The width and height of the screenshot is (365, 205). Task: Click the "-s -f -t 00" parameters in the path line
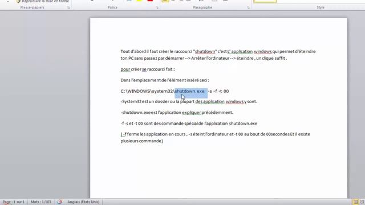tap(218, 91)
